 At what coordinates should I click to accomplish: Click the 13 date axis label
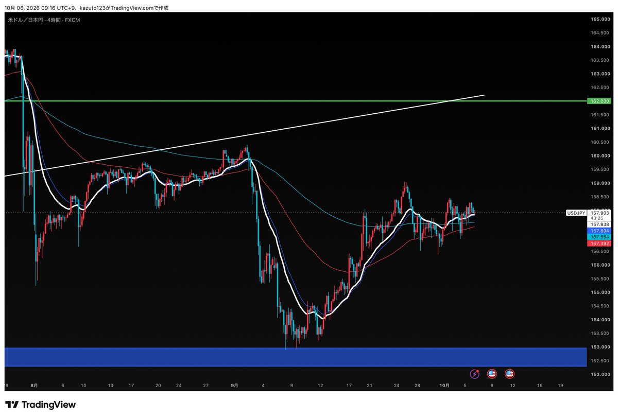point(110,385)
